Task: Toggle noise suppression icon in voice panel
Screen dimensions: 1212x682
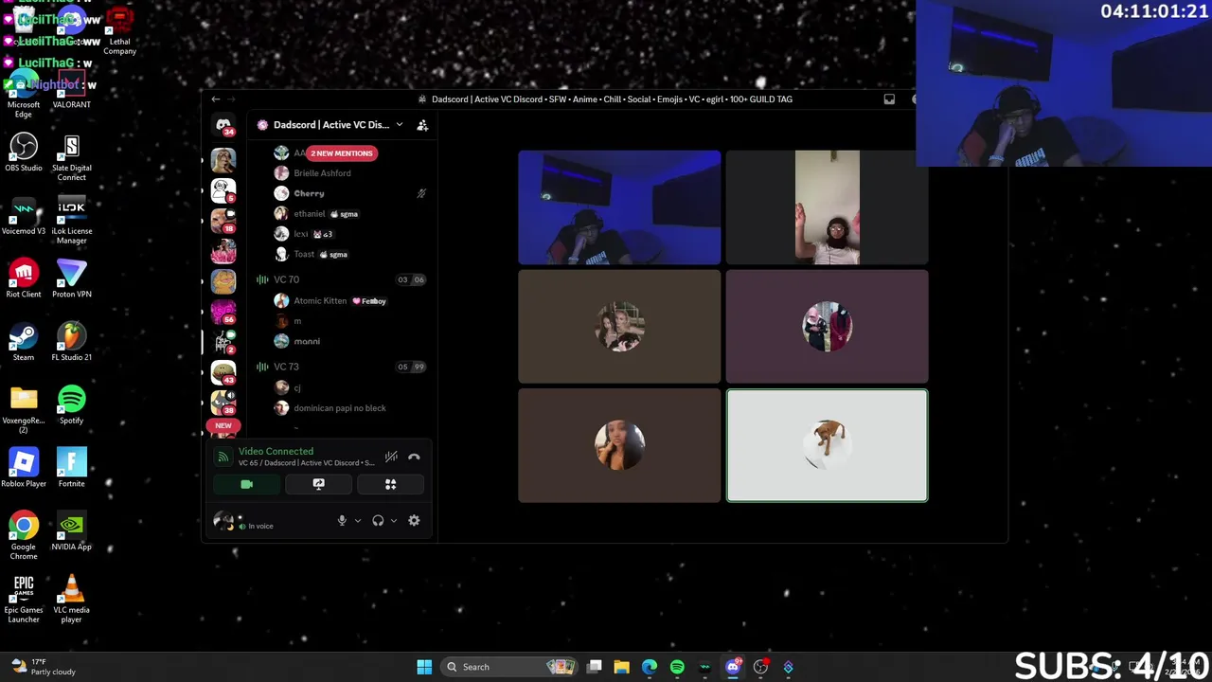Action: click(x=391, y=457)
